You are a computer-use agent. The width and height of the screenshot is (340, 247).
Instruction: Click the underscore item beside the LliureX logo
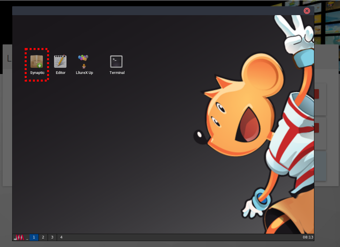pos(27,237)
